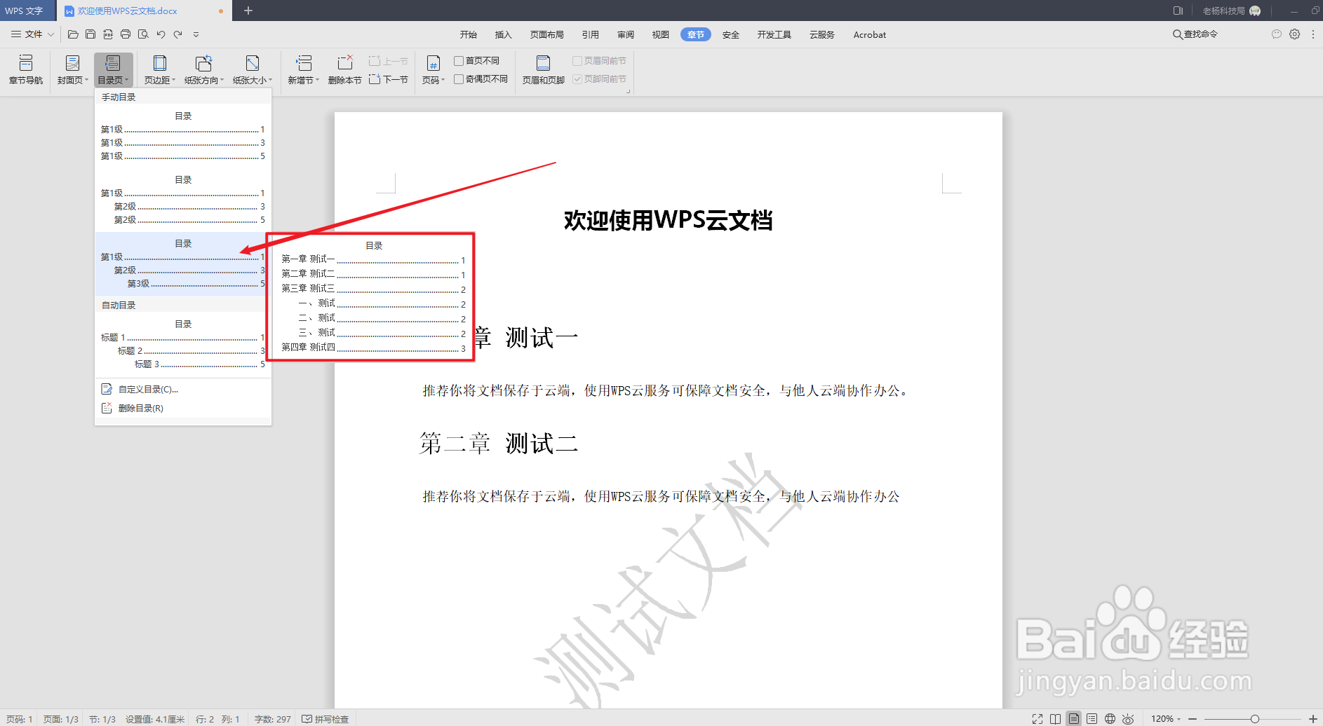The width and height of the screenshot is (1323, 726).
Task: Open the 页码 tool
Action: coord(433,69)
